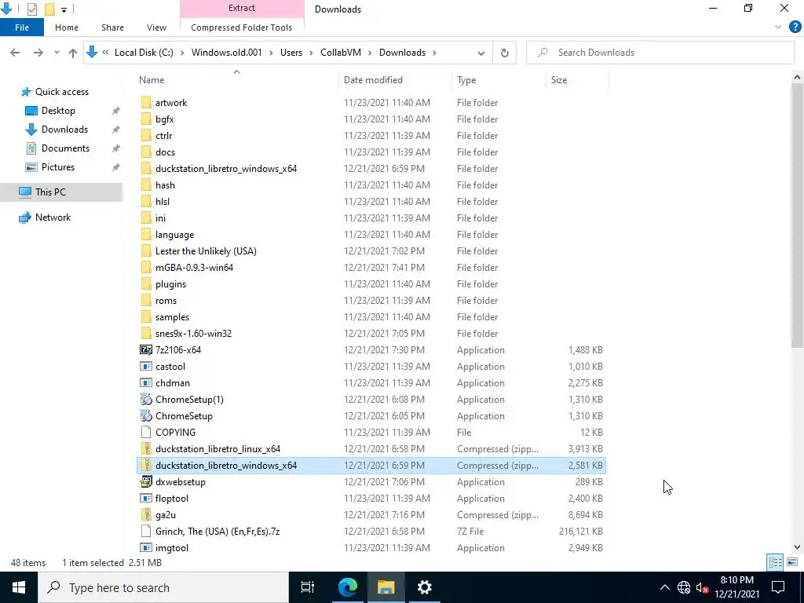This screenshot has height=603, width=804.
Task: Select the artwork folder icon
Action: click(146, 103)
